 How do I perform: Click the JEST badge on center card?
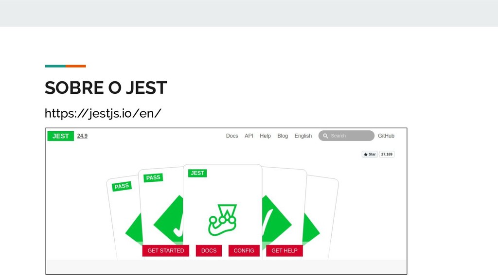pyautogui.click(x=197, y=173)
